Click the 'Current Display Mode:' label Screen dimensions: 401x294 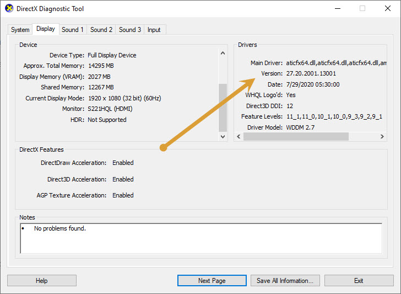tap(55, 98)
